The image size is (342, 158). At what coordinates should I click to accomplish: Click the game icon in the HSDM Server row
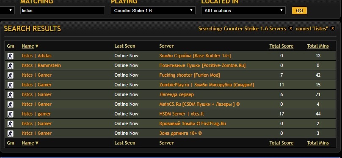[x=10, y=114]
